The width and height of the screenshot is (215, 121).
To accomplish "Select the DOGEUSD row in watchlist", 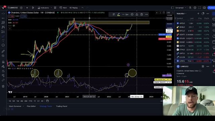I will (193, 42).
